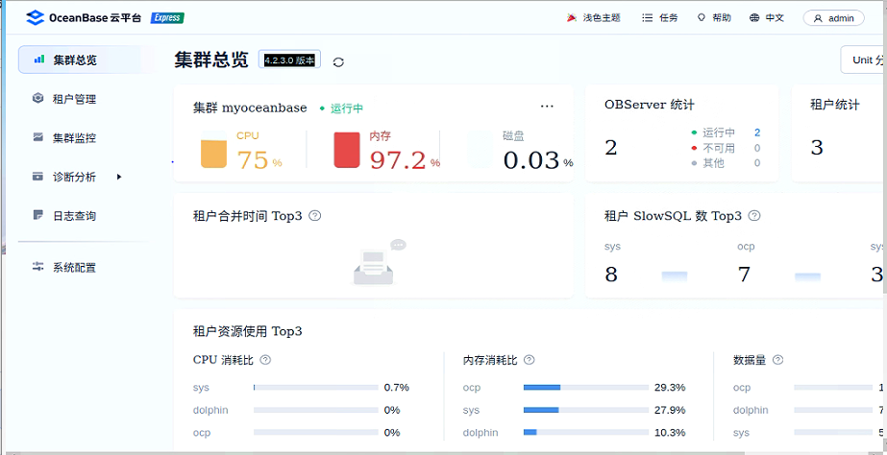Show help for 内存消耗比
This screenshot has width=887, height=455.
pyautogui.click(x=529, y=360)
